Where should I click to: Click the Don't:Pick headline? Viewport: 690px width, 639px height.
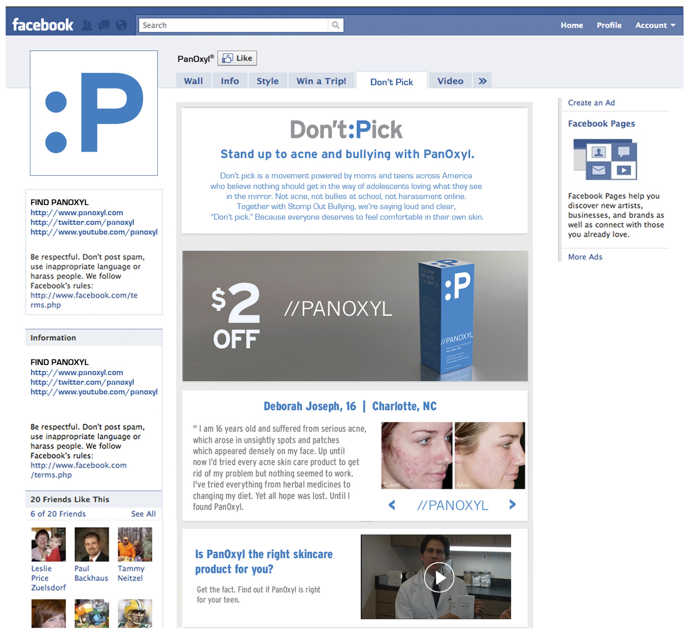[346, 130]
